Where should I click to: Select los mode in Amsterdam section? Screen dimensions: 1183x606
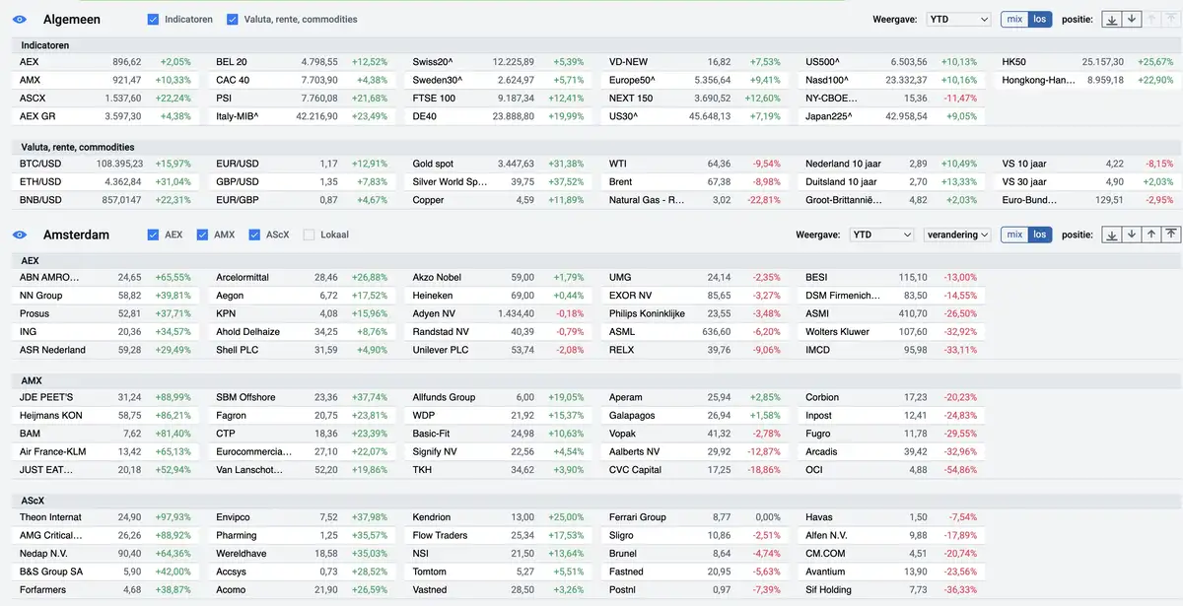tap(1040, 235)
